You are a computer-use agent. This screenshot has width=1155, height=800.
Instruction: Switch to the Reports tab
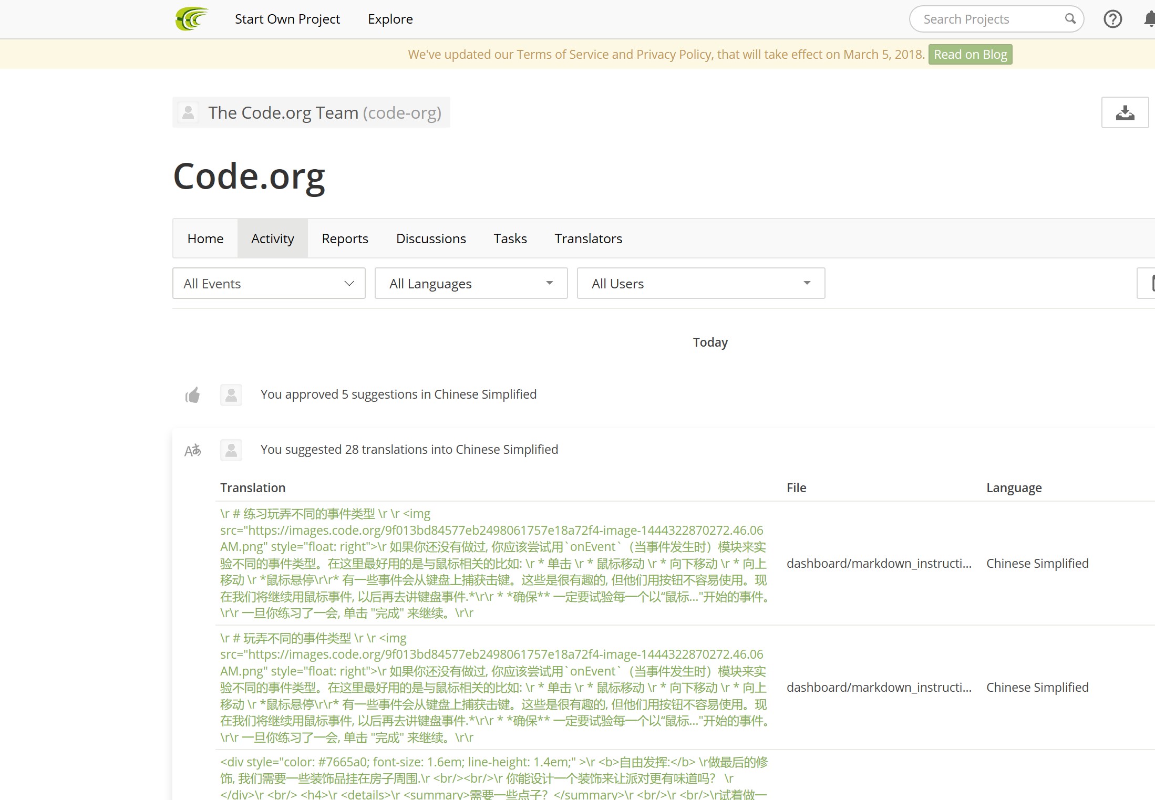click(345, 238)
